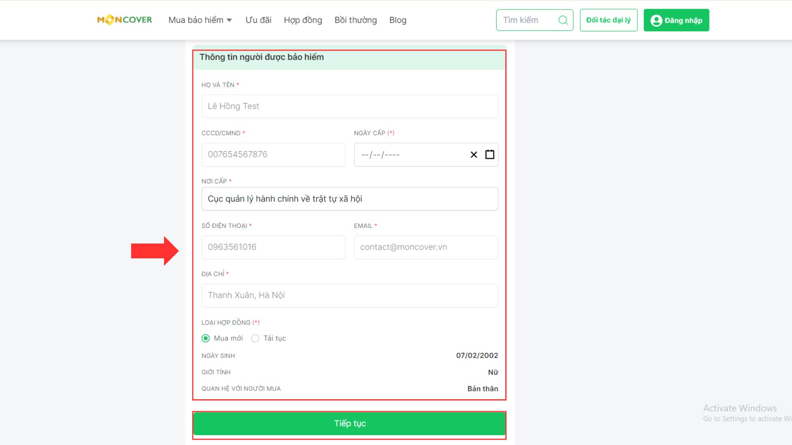The height and width of the screenshot is (445, 792).
Task: Click the Đối tác đại lý button
Action: click(608, 20)
